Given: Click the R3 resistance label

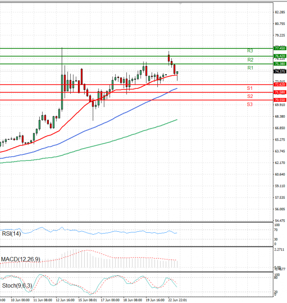Looking at the screenshot, I should pos(250,51).
